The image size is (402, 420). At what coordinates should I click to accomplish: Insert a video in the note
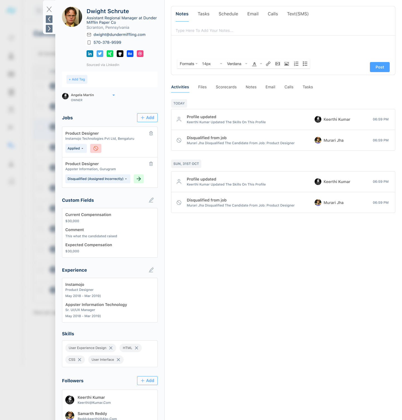(x=277, y=64)
